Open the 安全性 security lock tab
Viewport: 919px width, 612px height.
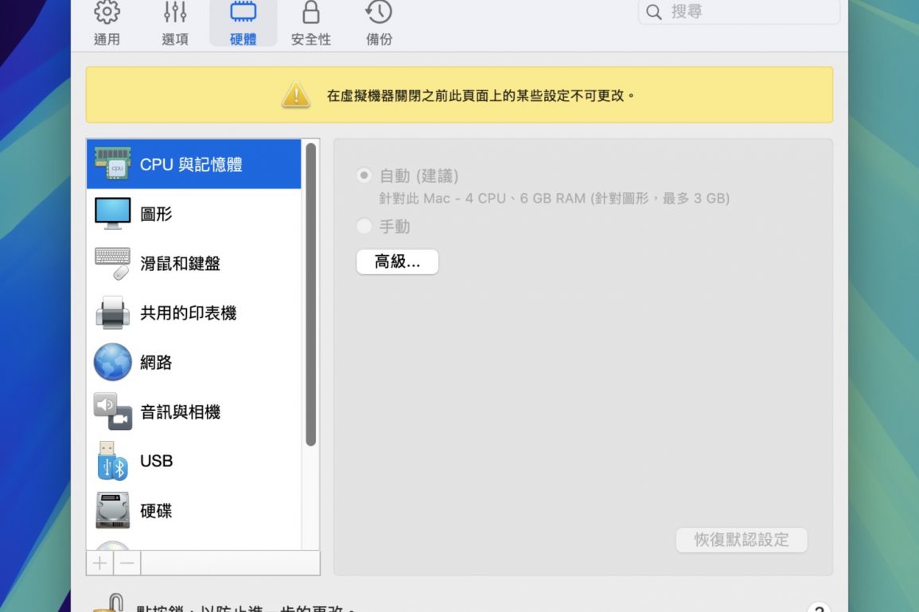311,22
